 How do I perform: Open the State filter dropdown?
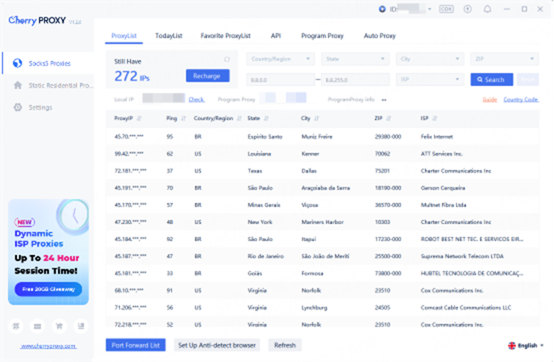356,59
